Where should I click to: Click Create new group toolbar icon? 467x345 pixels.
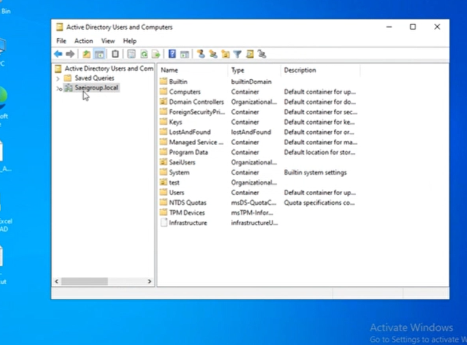pos(213,54)
